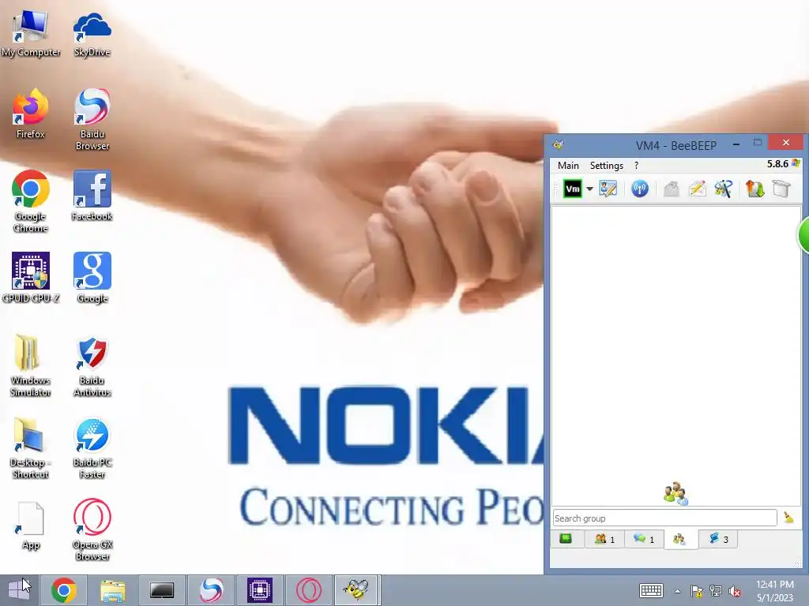Viewport: 809px width, 606px height.
Task: Click the black screen app on taskbar
Action: pyautogui.click(x=161, y=590)
